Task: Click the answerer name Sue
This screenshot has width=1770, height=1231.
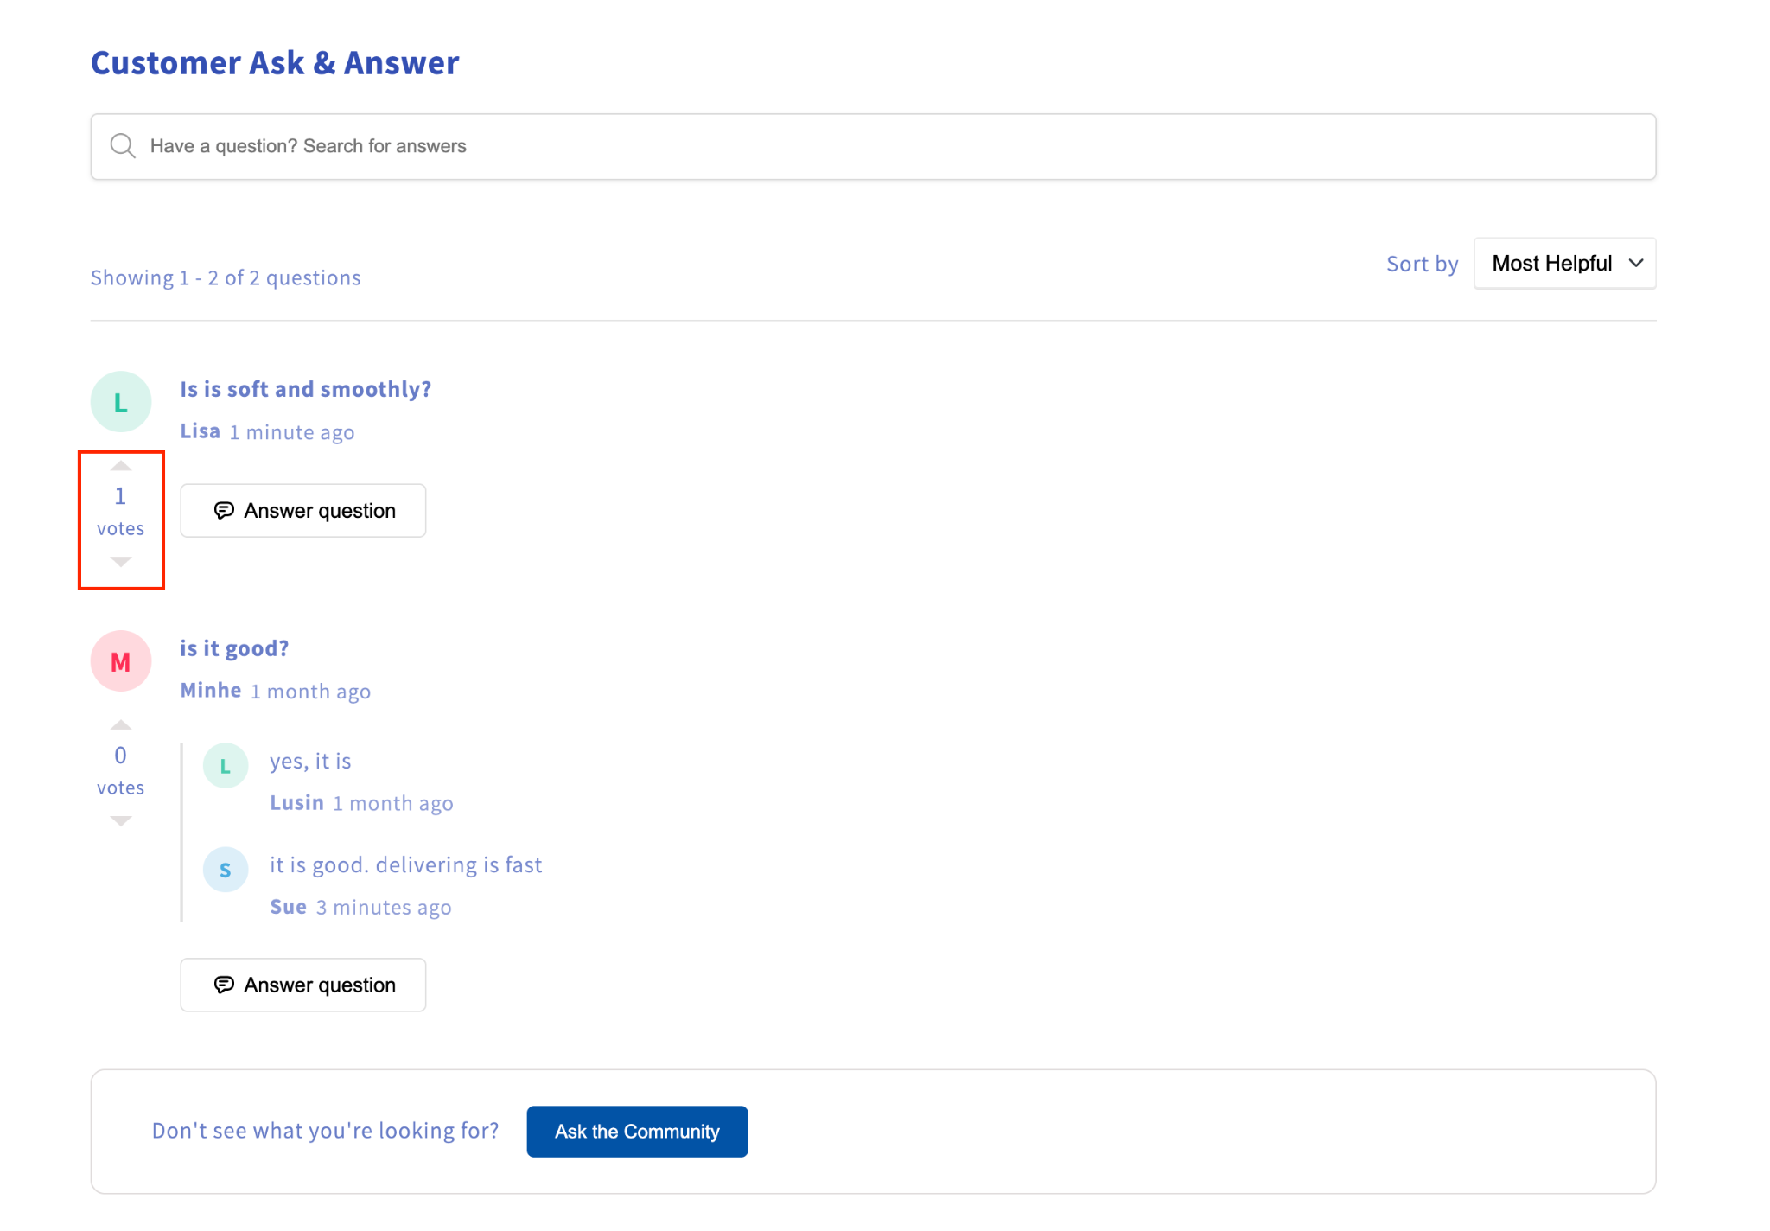Action: pyautogui.click(x=288, y=907)
